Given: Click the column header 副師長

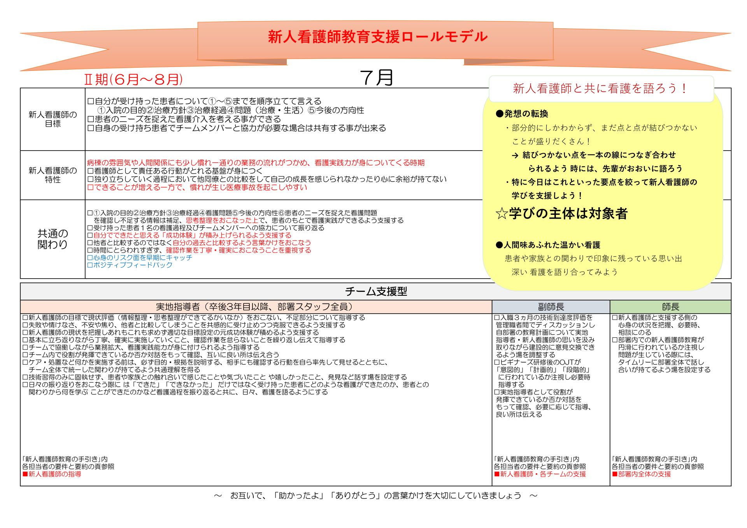Looking at the screenshot, I should coord(551,307).
